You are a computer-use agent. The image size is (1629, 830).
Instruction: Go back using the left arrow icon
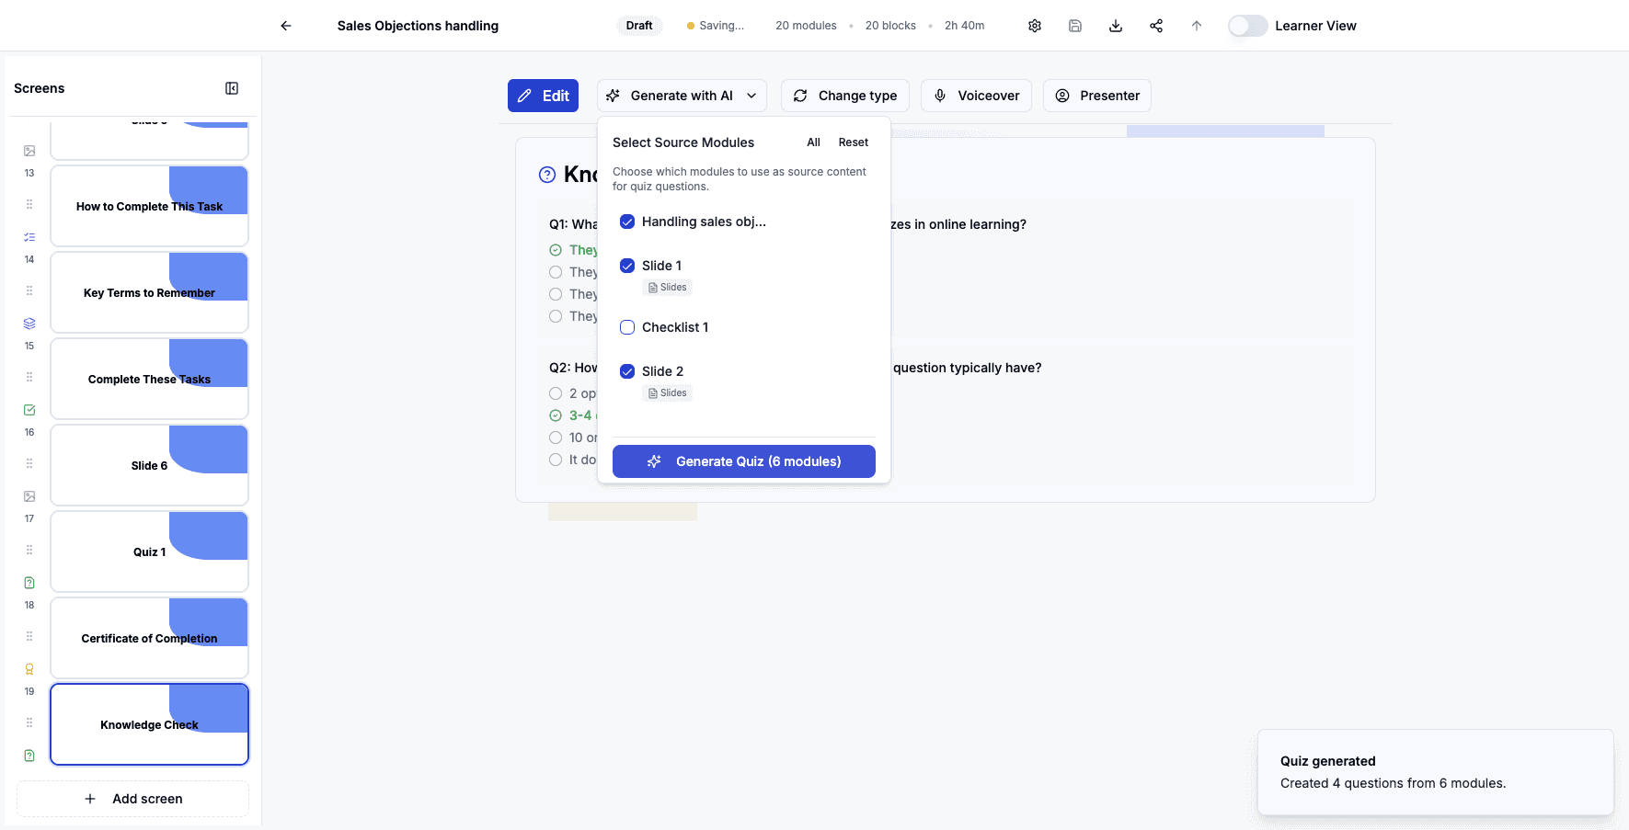[286, 26]
